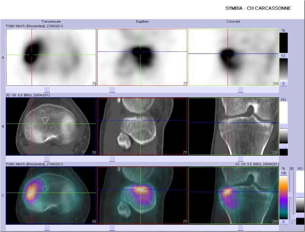Click slice slider thumb under row B coronal view
The width and height of the screenshot is (305, 232).
[241, 159]
